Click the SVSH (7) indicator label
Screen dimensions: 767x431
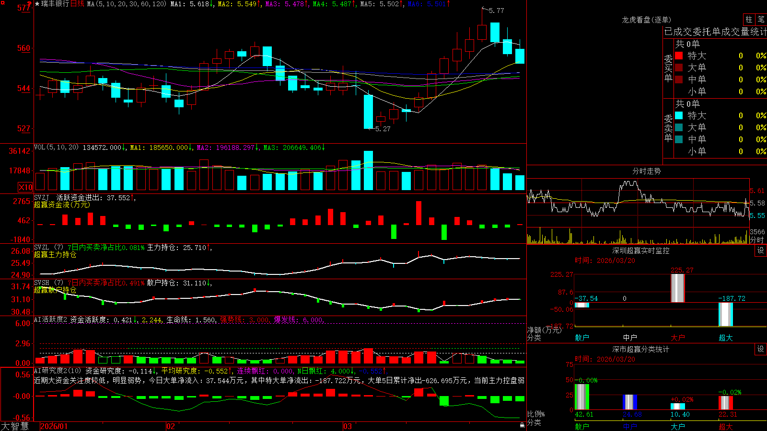pyautogui.click(x=48, y=283)
